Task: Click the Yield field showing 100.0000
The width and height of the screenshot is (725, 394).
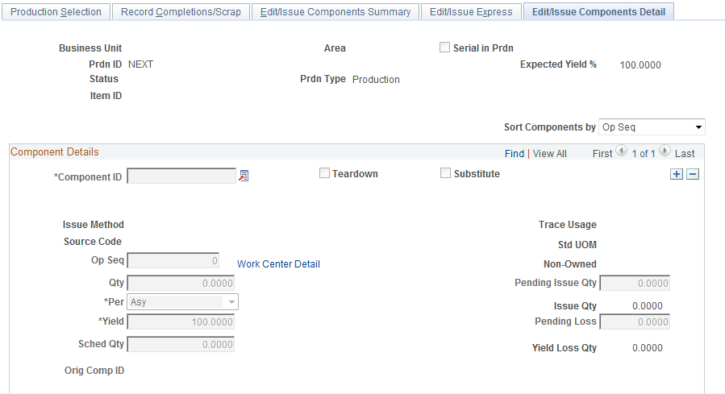Action: pyautogui.click(x=181, y=322)
